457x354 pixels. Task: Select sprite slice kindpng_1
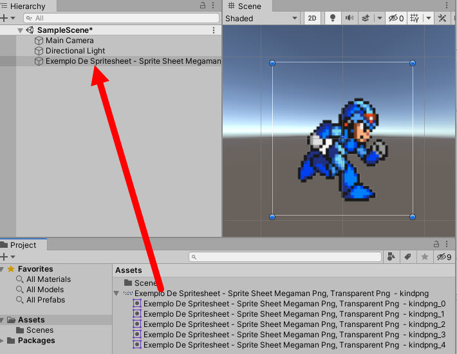pyautogui.click(x=294, y=314)
